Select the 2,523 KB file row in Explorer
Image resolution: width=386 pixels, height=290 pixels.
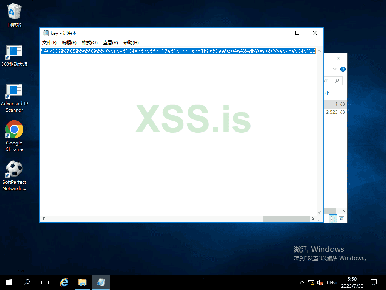[x=335, y=112]
